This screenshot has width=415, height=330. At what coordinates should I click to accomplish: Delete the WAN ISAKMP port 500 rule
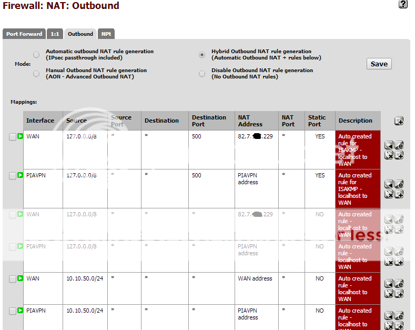click(x=389, y=155)
